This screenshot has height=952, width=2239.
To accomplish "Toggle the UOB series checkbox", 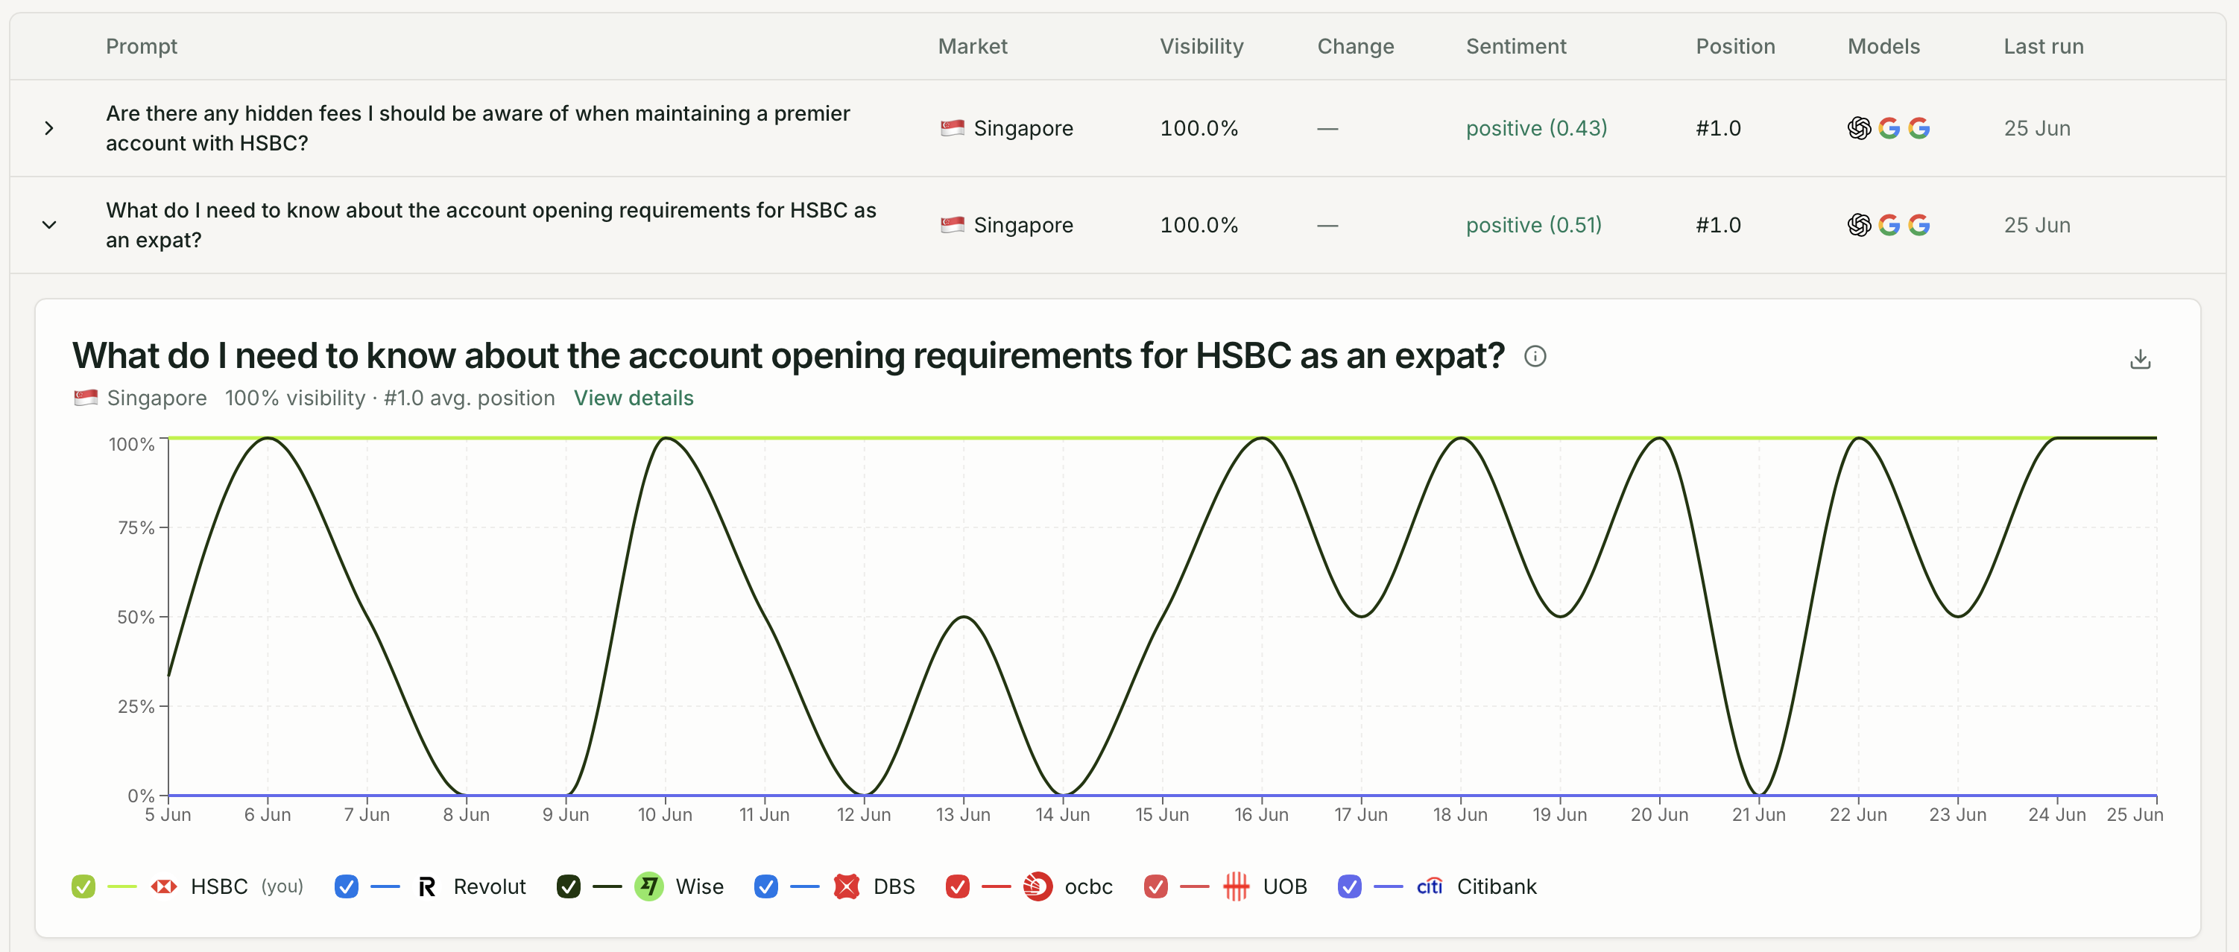I will [1155, 886].
